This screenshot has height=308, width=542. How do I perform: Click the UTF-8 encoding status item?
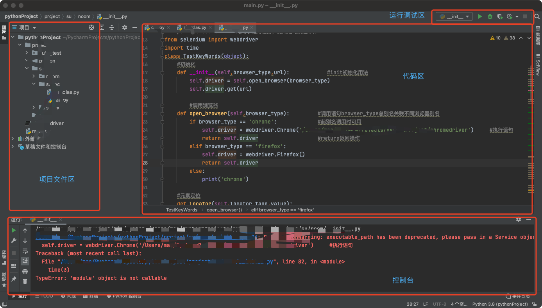coord(439,304)
